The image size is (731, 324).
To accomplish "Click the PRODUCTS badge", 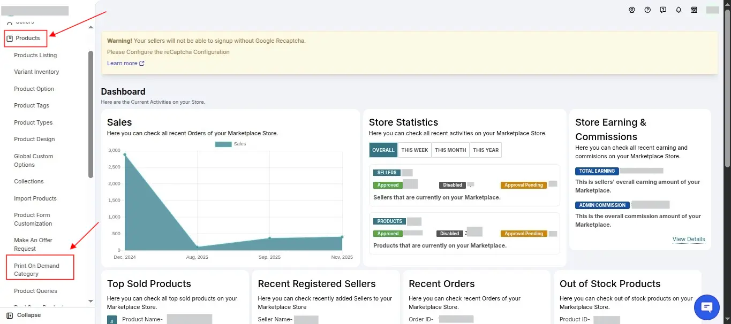I will (389, 221).
